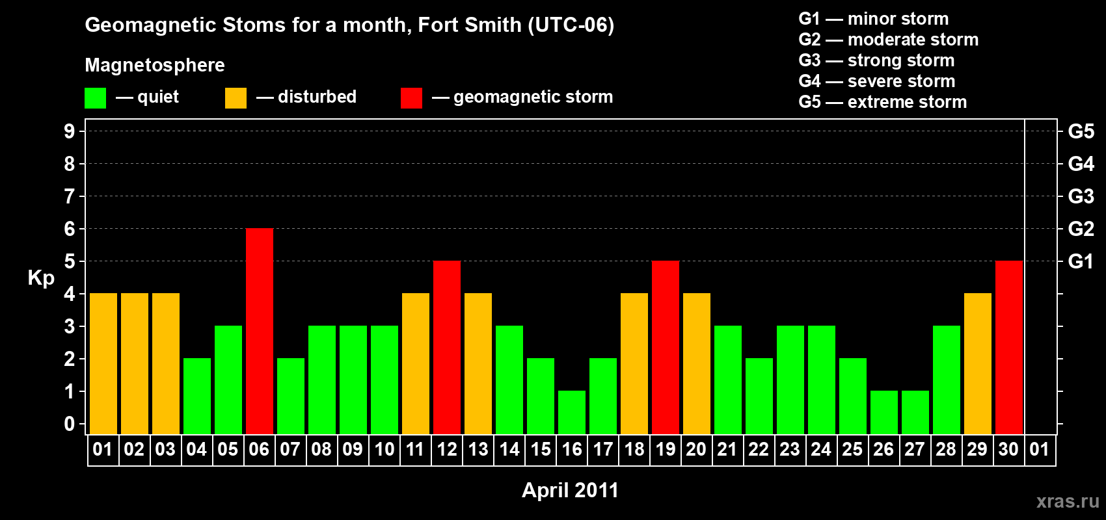Image resolution: width=1106 pixels, height=520 pixels.
Task: Click the orange bar for April 01
Action: click(x=103, y=364)
